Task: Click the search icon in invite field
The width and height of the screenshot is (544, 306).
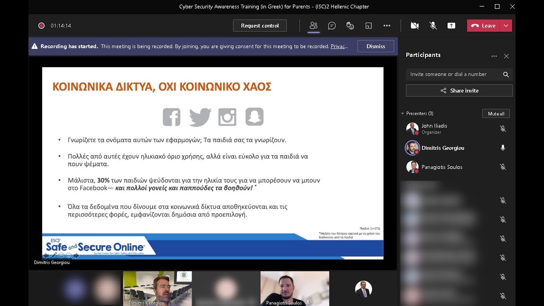Action: point(506,74)
